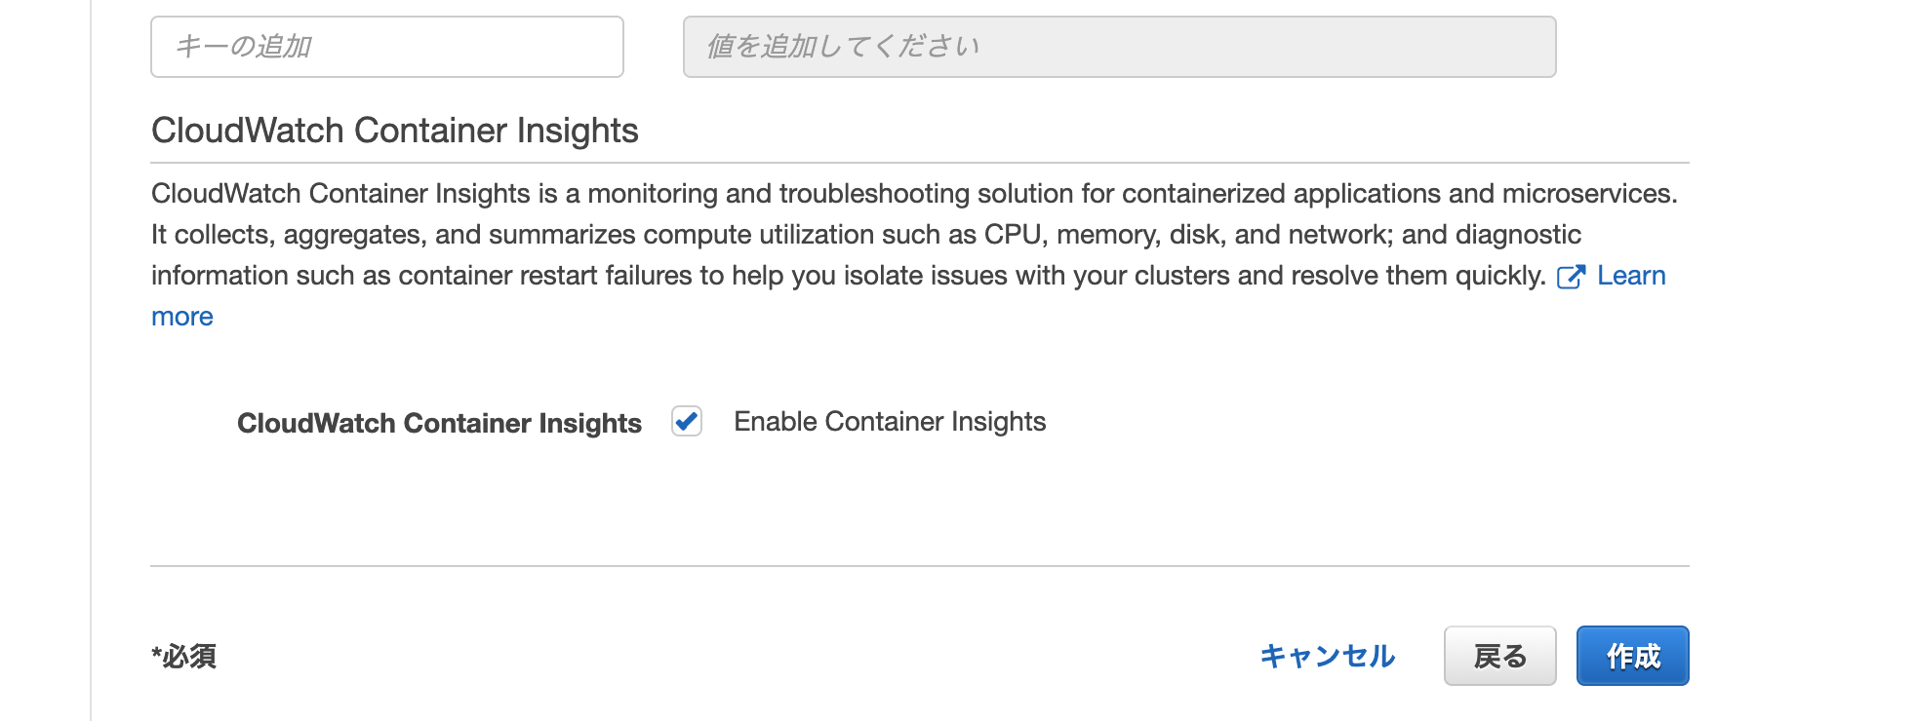Click the 値を追加してください value field
This screenshot has height=721, width=1916.
tap(1119, 47)
